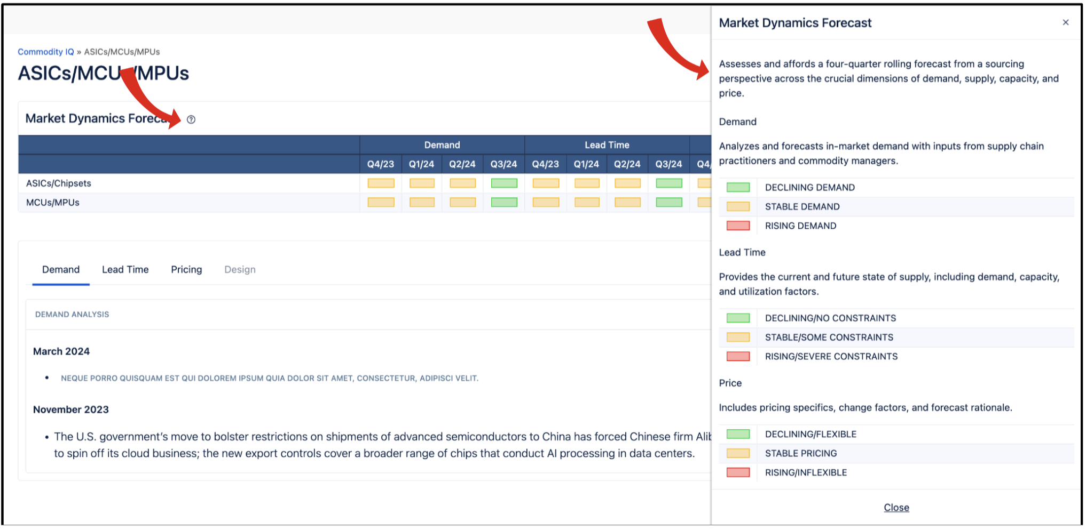
Task: Click the red Rising/Severe Constraints swatch
Action: pyautogui.click(x=738, y=357)
